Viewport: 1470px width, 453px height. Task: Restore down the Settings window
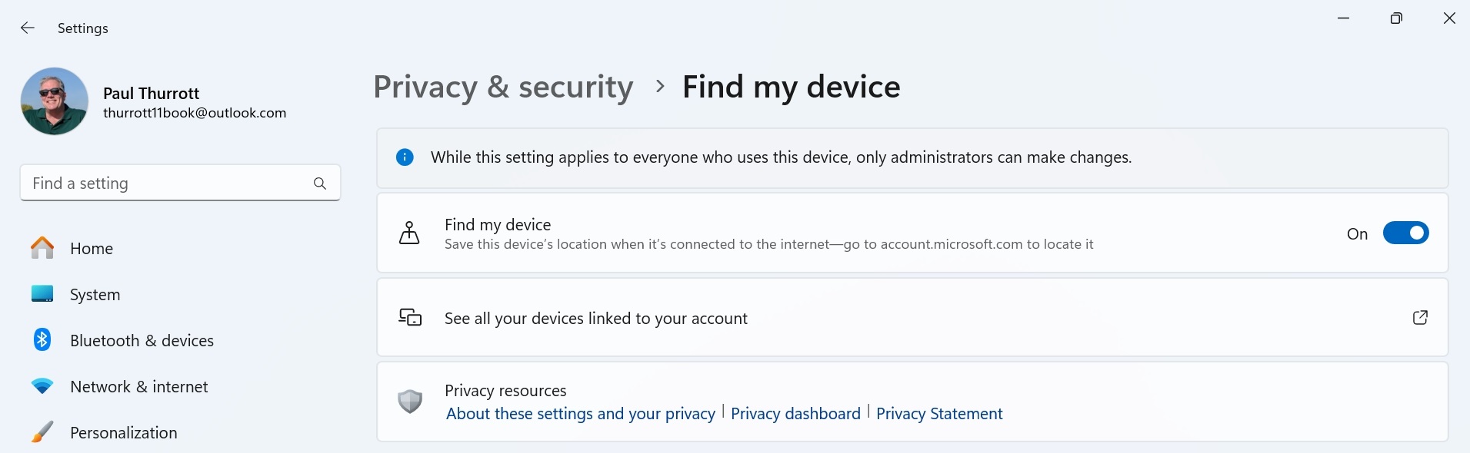[x=1396, y=18]
